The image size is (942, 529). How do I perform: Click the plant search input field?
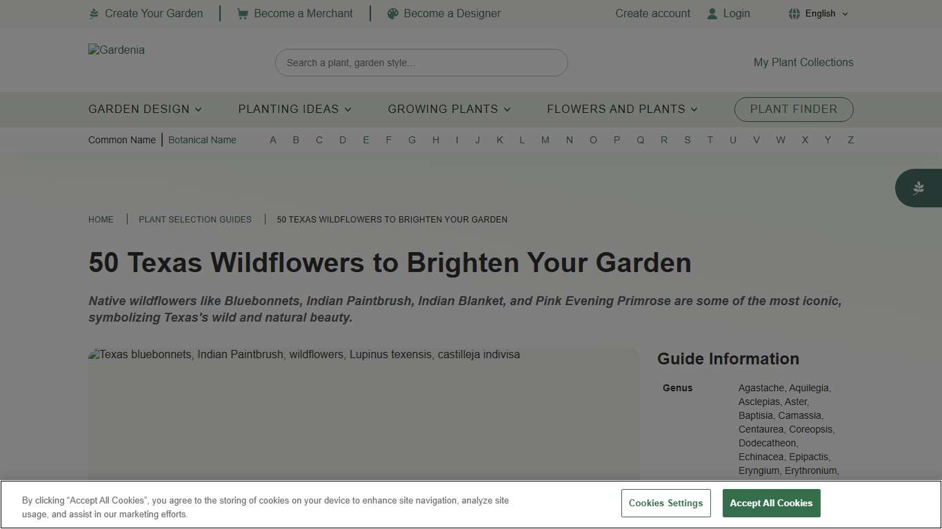coord(421,62)
